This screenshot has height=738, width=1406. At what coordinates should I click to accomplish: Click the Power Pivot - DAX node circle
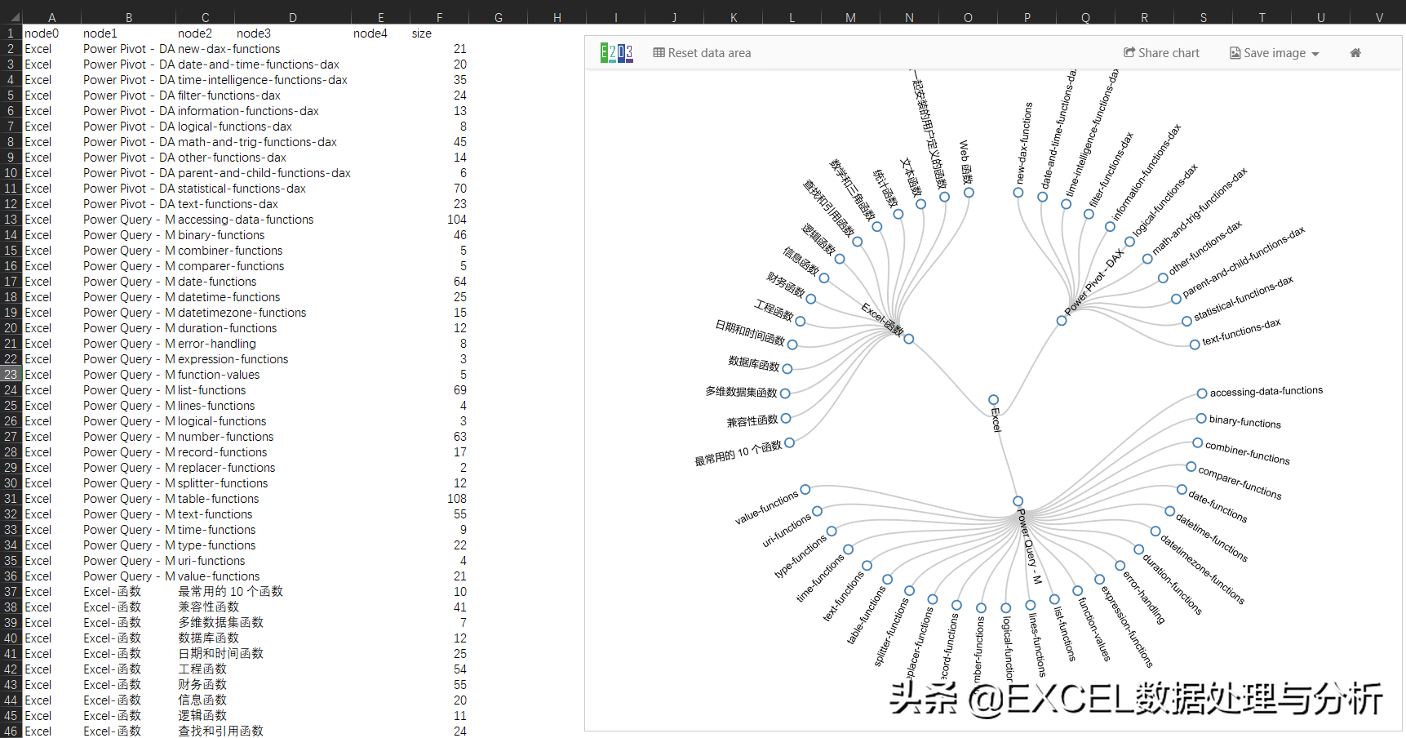[x=1062, y=321]
